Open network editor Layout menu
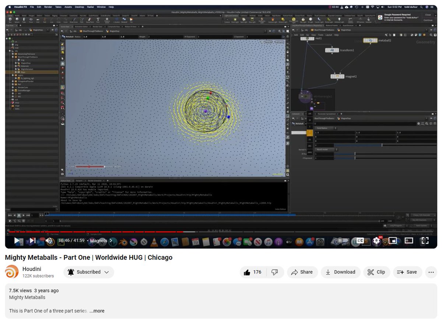The height and width of the screenshot is (323, 442). click(x=328, y=35)
